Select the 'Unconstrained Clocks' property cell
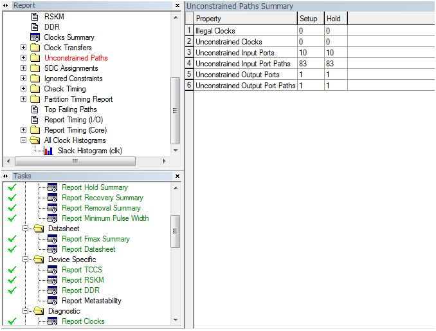Viewport: 436px width, 331px height. 246,42
